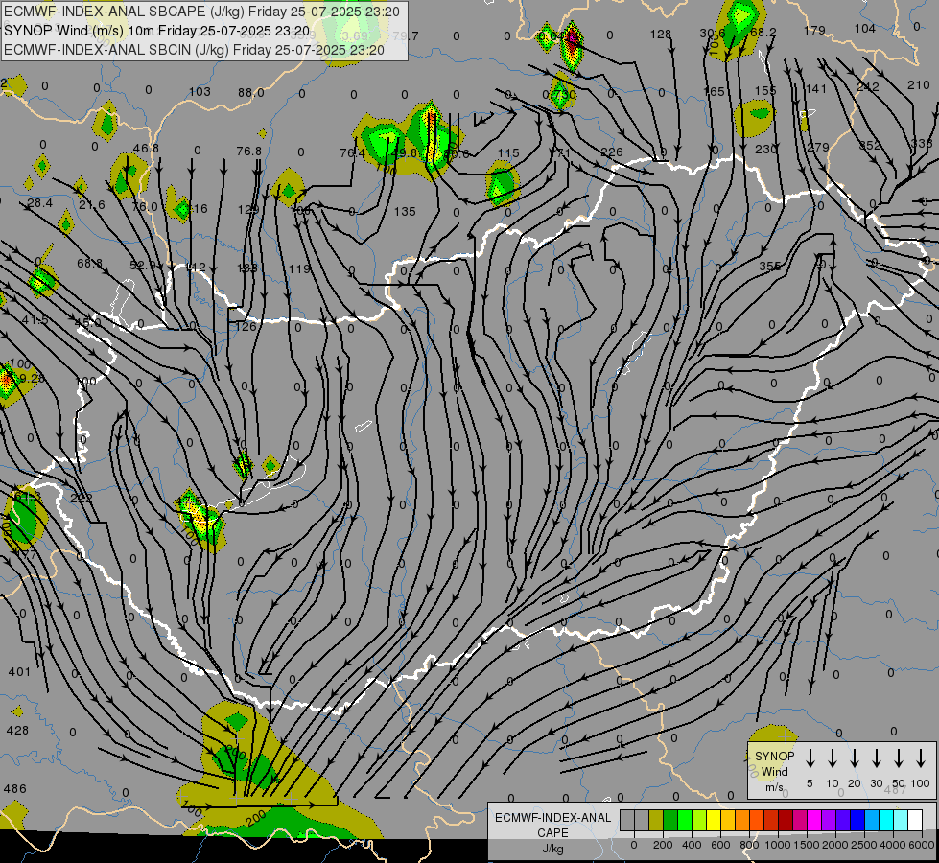Click the map value 210
The height and width of the screenshot is (863, 939).
(919, 85)
